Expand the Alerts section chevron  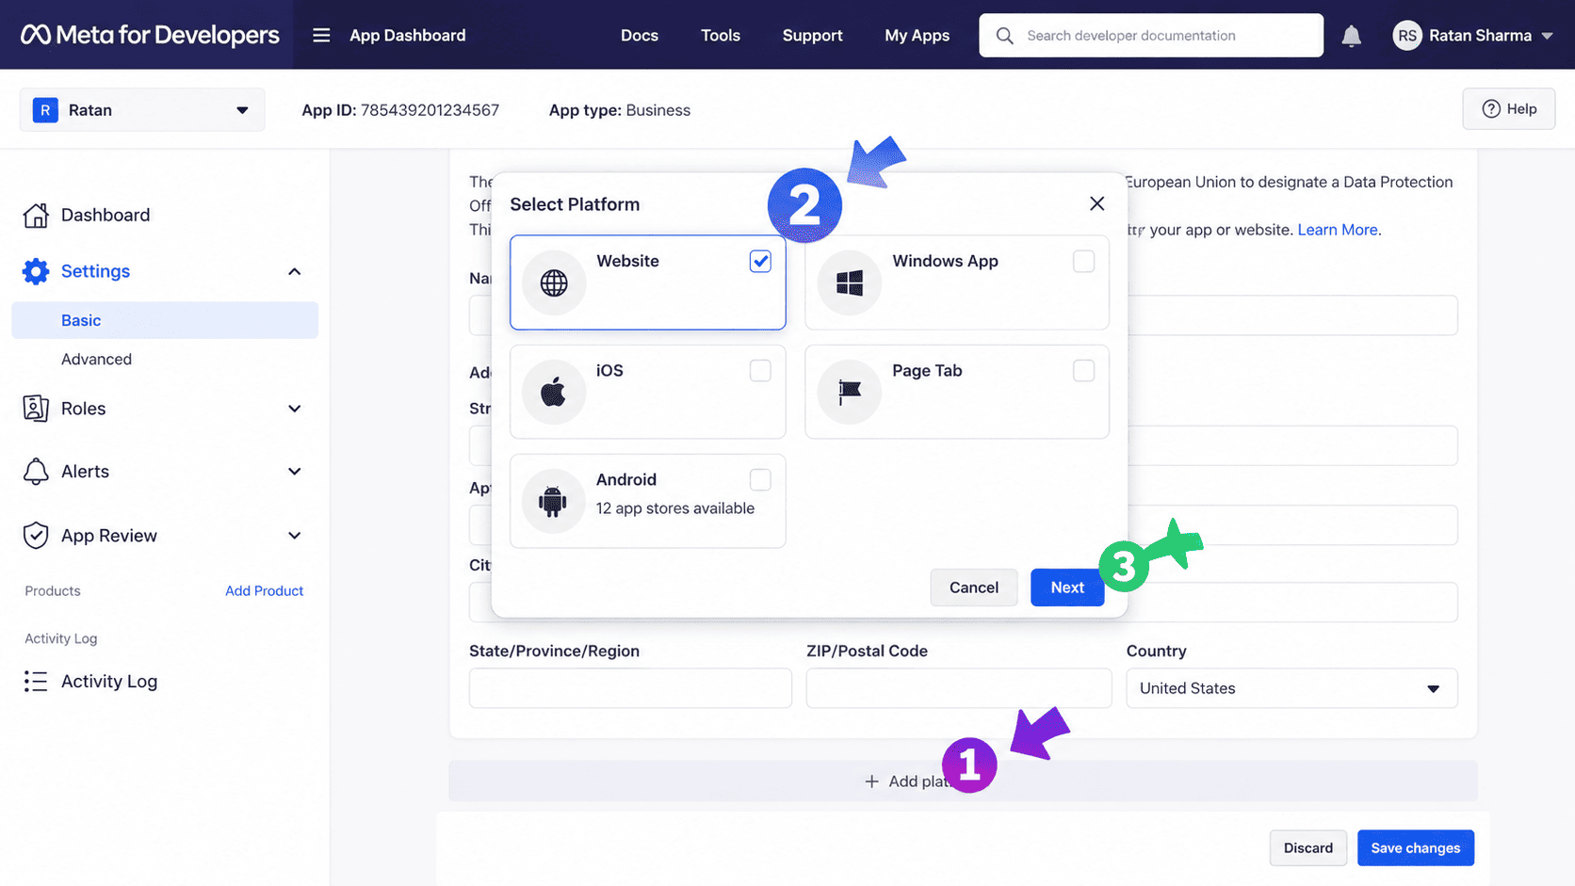click(x=295, y=472)
